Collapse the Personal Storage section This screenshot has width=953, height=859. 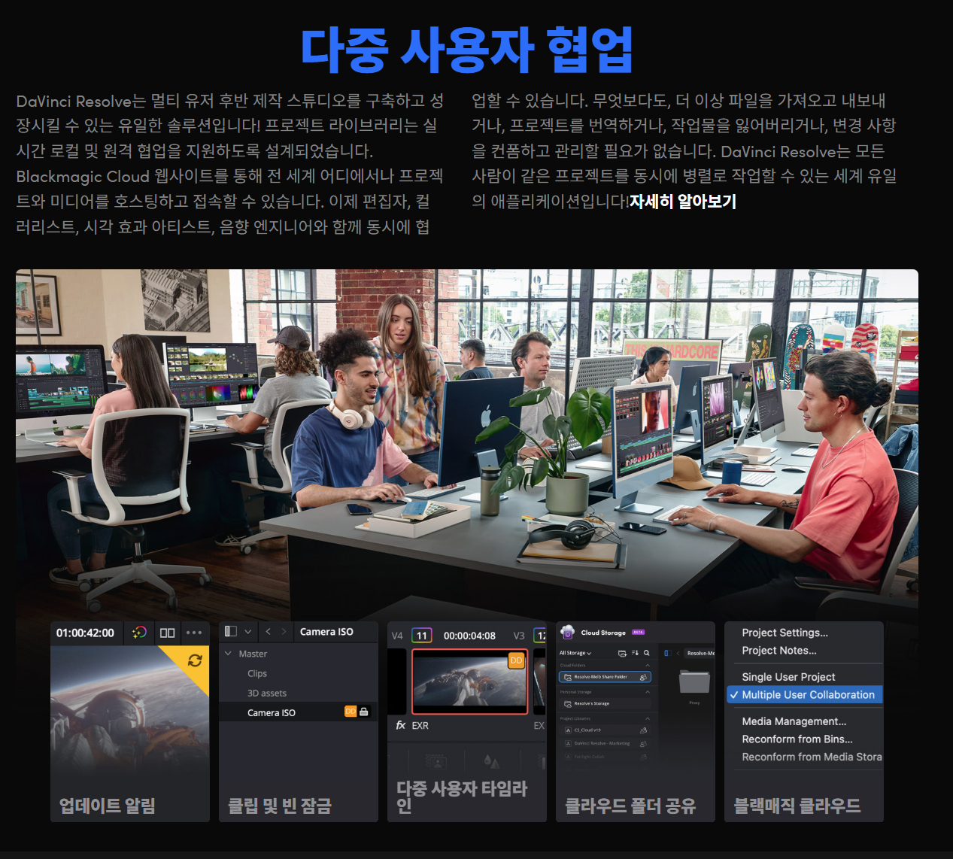point(648,692)
